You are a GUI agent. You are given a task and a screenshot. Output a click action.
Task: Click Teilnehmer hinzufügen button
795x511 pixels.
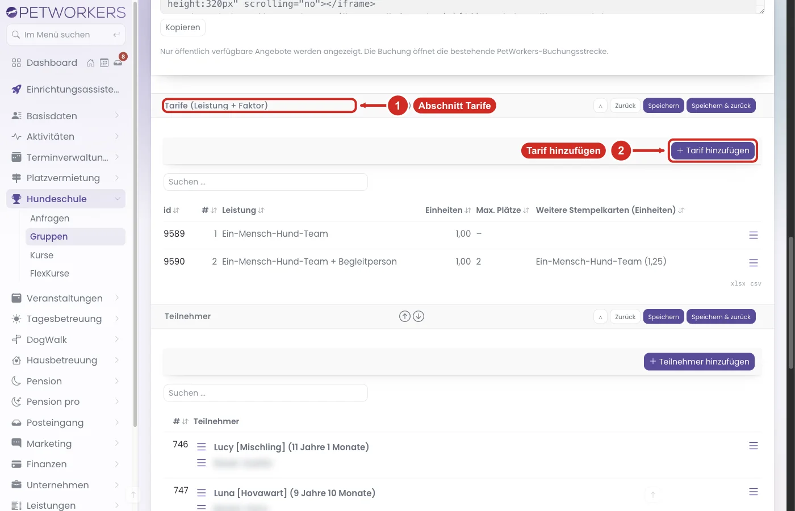coord(699,362)
